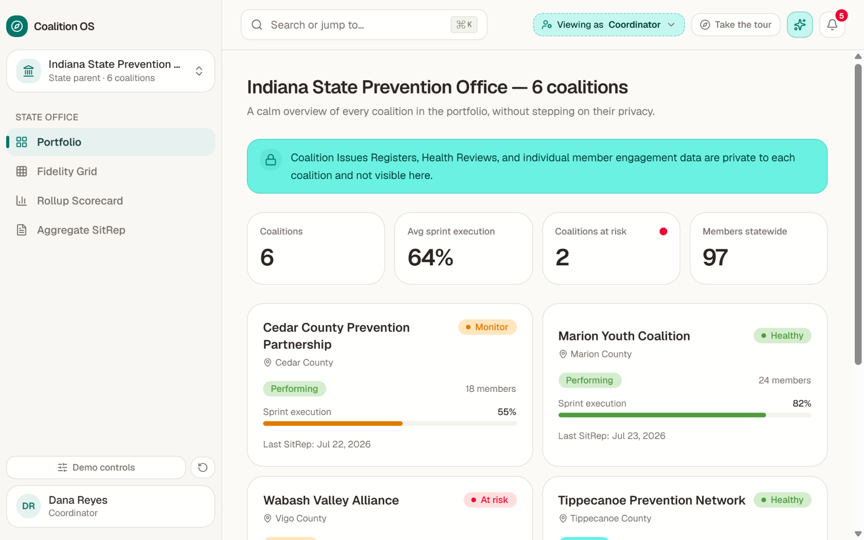This screenshot has height=540, width=864.
Task: Click Cedar County sprint execution progress bar
Action: pos(390,424)
